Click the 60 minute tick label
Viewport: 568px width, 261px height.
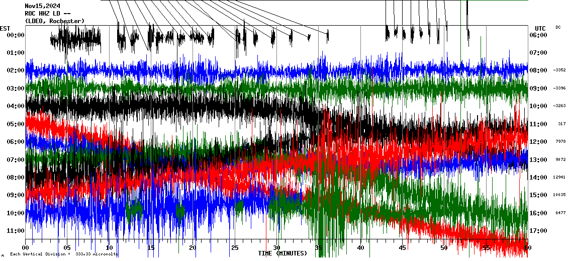pyautogui.click(x=528, y=248)
